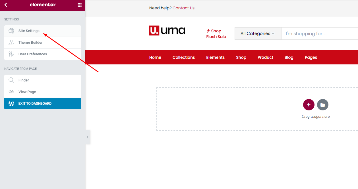This screenshot has height=189, width=358.
Task: Click Exit to Dashboard button
Action: [43, 104]
